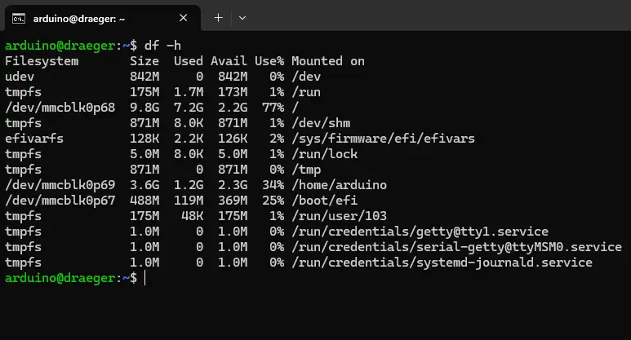Click the df -h command text
631x340 pixels.
162,46
